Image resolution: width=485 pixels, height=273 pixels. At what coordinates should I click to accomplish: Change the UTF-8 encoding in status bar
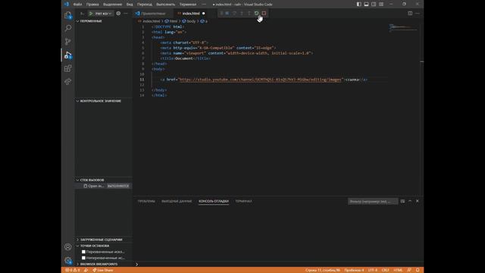(x=373, y=270)
